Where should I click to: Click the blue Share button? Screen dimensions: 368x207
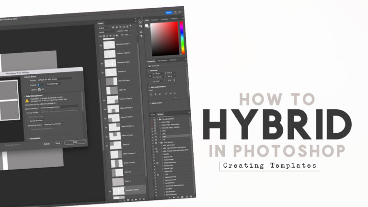pos(169,12)
